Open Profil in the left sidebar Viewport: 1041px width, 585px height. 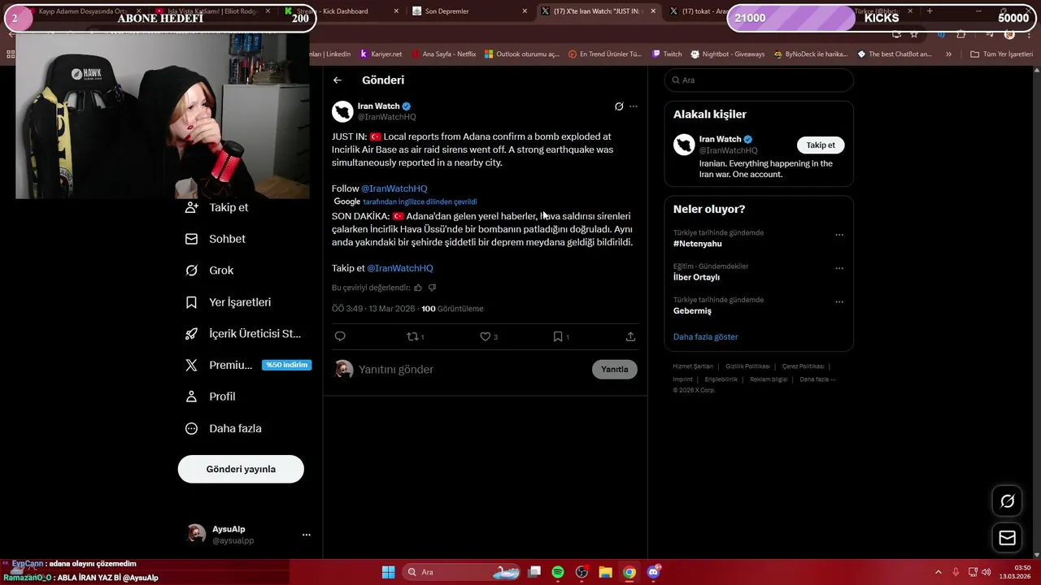click(x=211, y=396)
